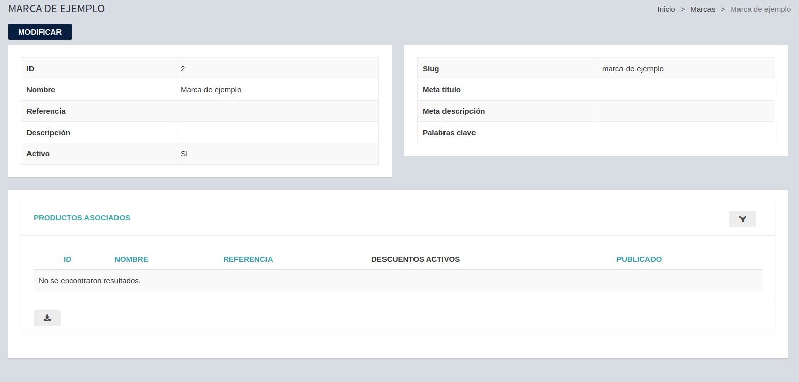Click the page heading MARCA DE EJEMPLO

[x=56, y=9]
